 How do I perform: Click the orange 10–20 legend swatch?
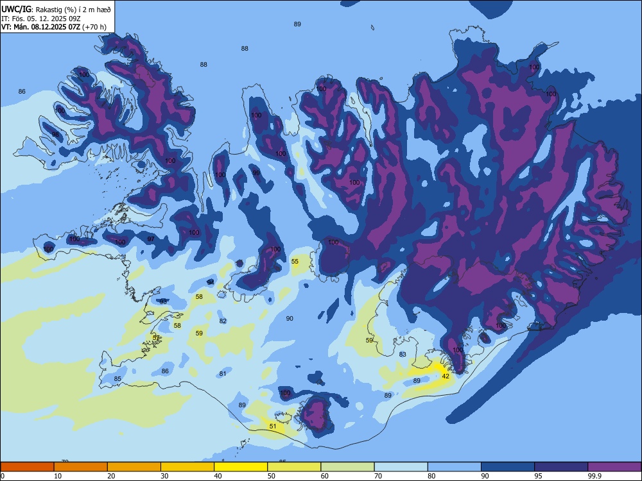tap(81, 467)
